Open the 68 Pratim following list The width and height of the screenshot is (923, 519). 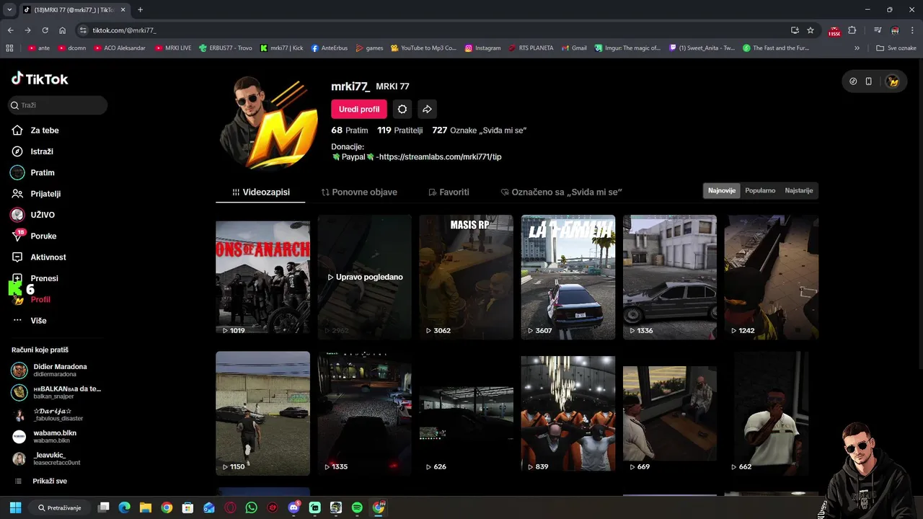pos(350,130)
